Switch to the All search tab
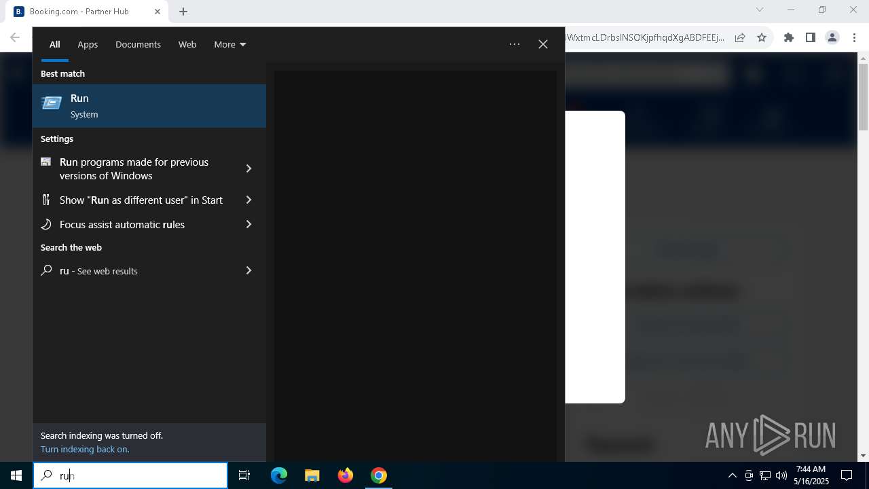This screenshot has height=489, width=869. (x=55, y=44)
